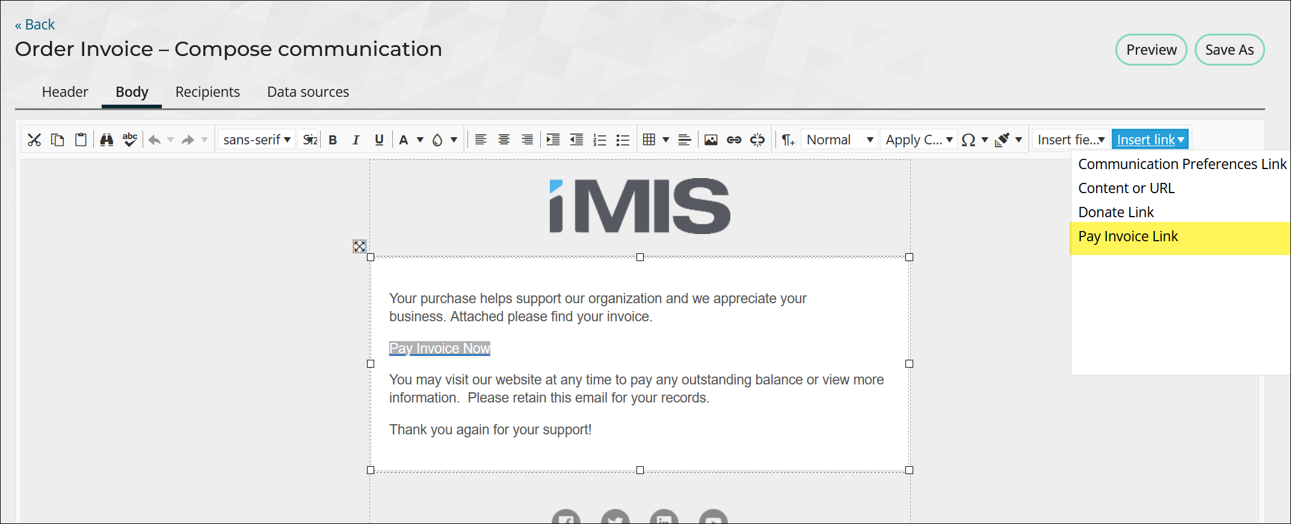Click the Copy icon in the toolbar
1291x524 pixels.
click(x=58, y=140)
